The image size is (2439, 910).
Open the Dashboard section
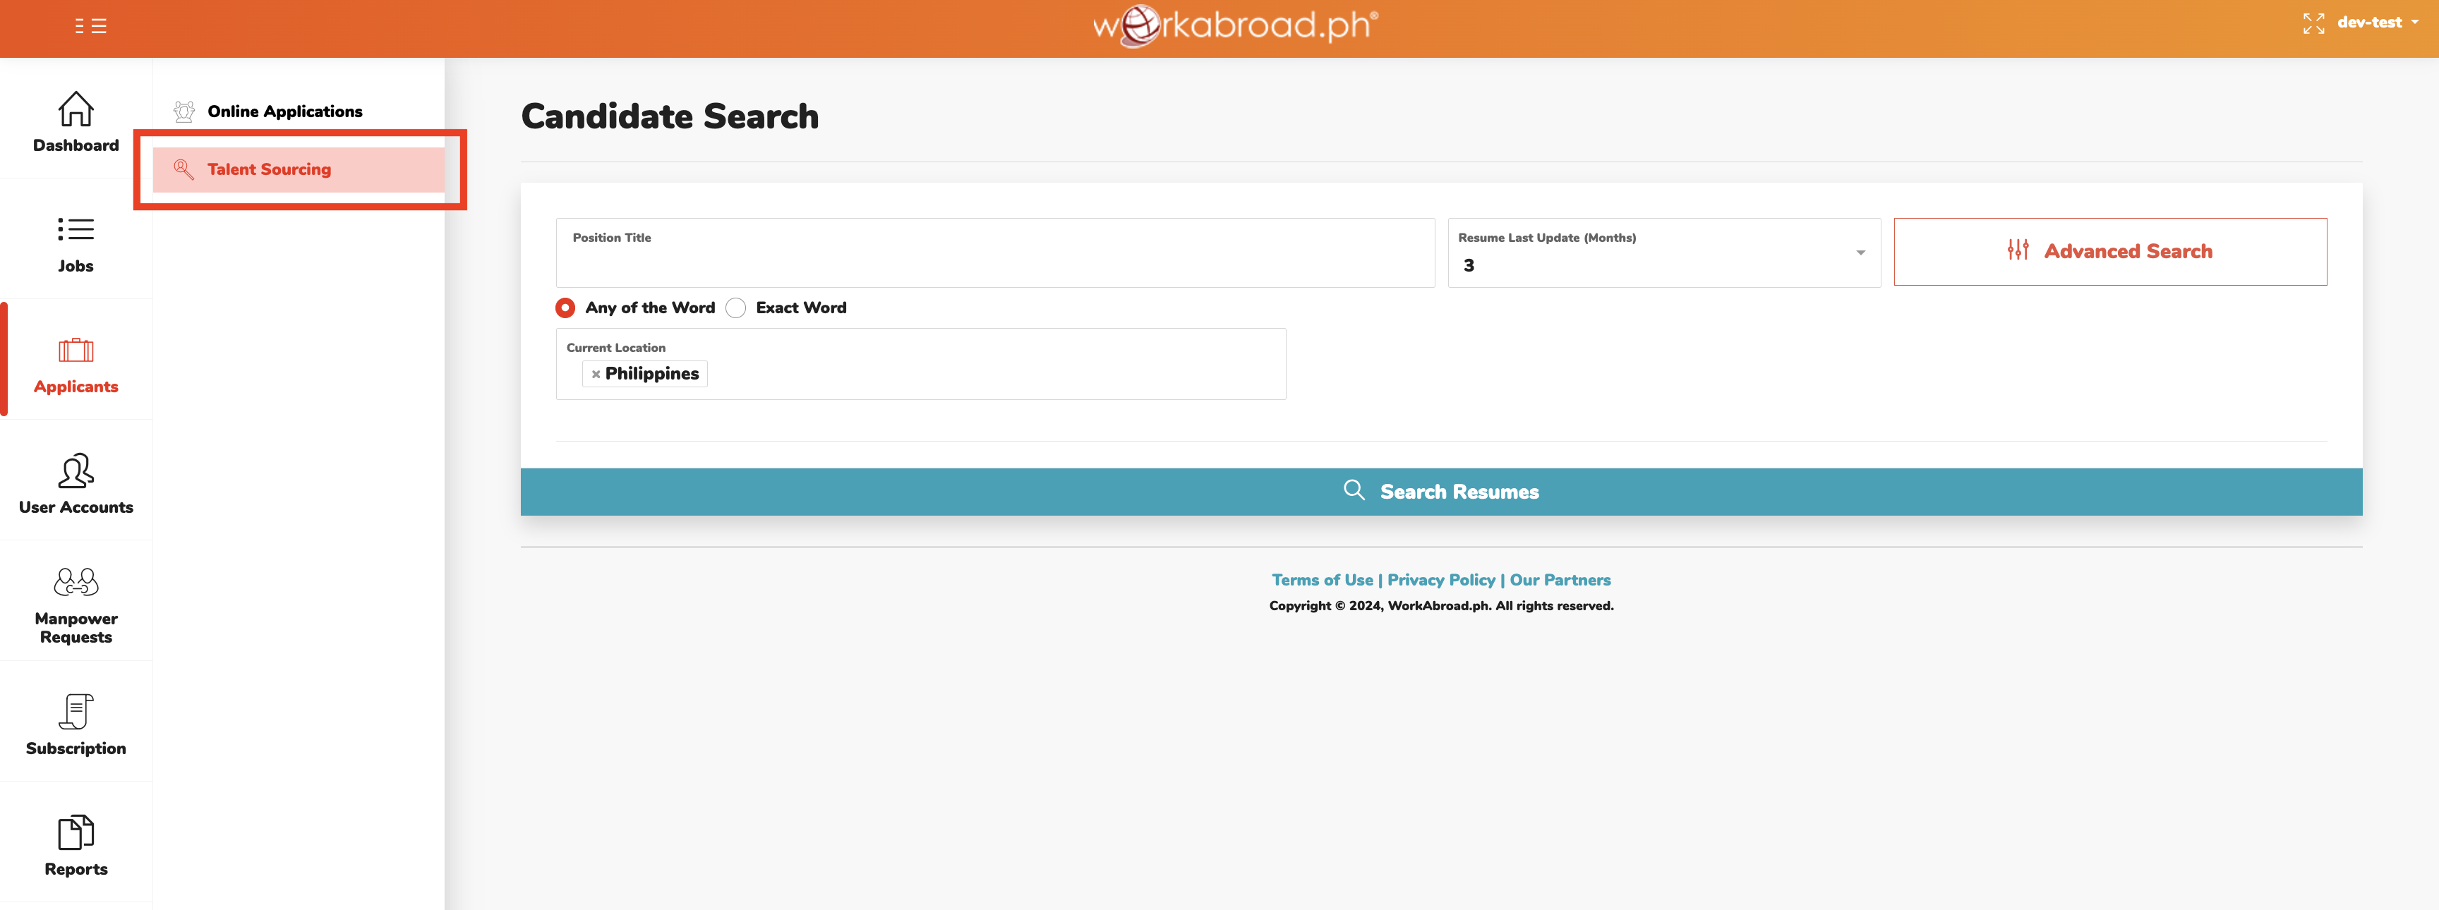click(x=75, y=123)
